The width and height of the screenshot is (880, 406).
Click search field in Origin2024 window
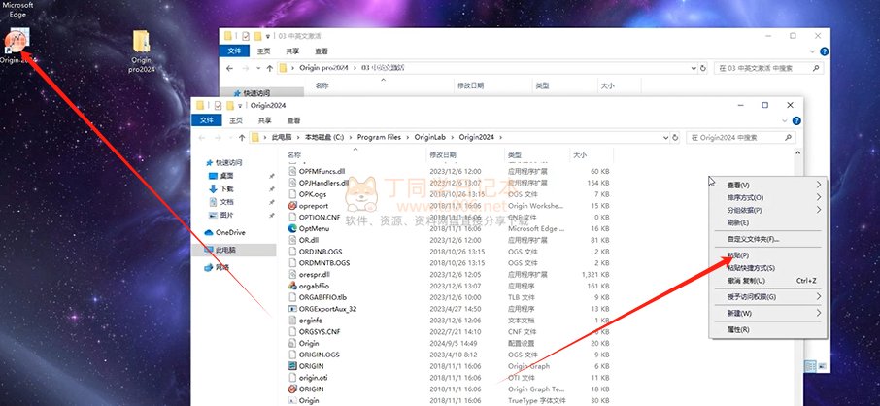[x=741, y=137]
